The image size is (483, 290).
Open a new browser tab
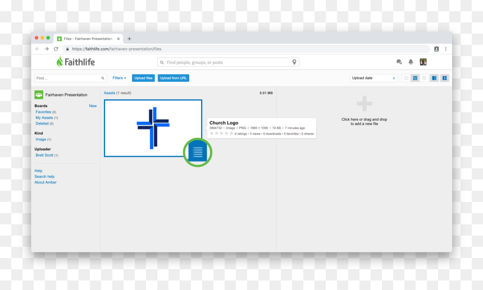[x=129, y=39]
